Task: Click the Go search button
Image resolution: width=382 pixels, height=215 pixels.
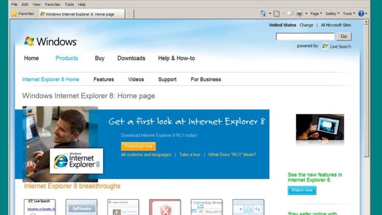Action: click(x=344, y=37)
